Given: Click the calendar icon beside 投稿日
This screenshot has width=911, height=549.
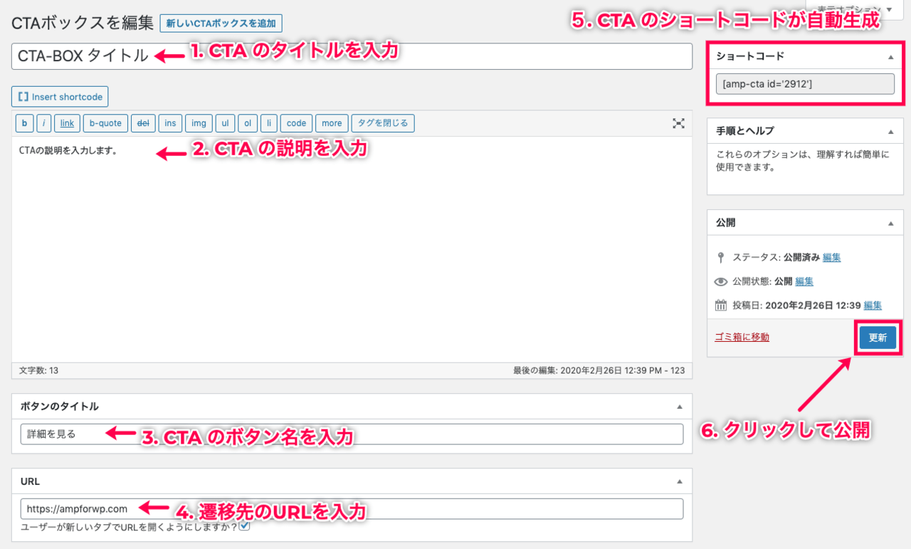Looking at the screenshot, I should click(x=721, y=305).
